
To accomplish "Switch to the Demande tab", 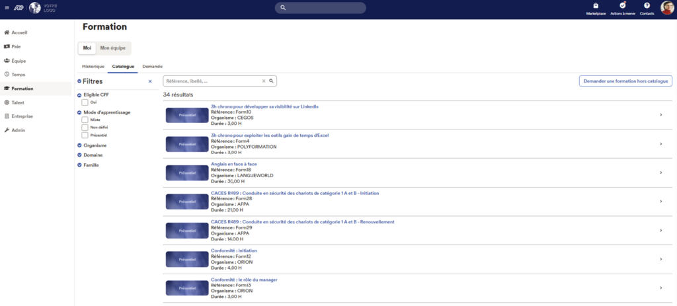I will tap(152, 66).
